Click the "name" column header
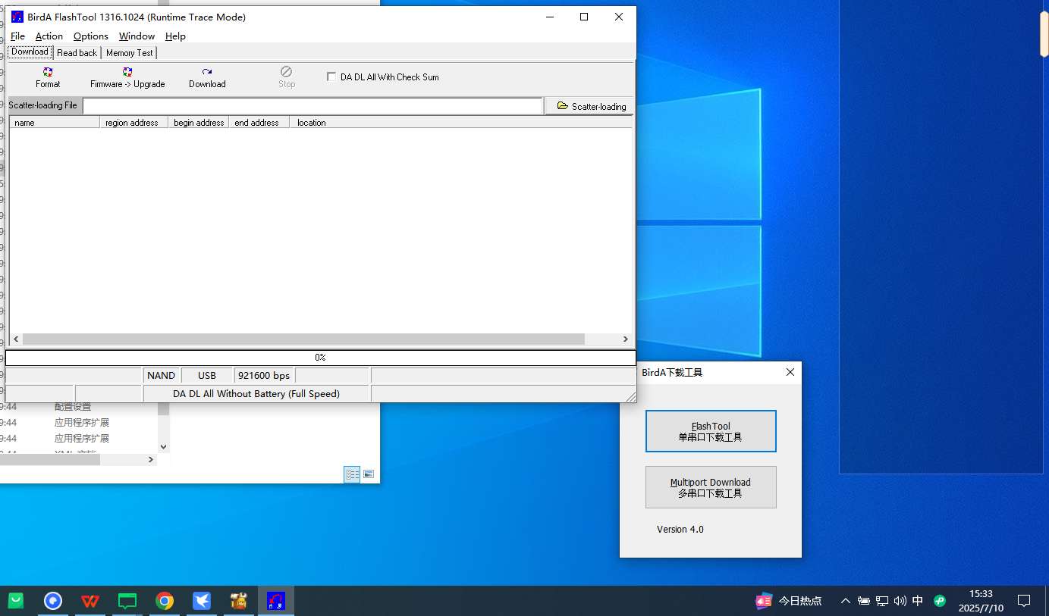Image resolution: width=1049 pixels, height=616 pixels. point(55,122)
